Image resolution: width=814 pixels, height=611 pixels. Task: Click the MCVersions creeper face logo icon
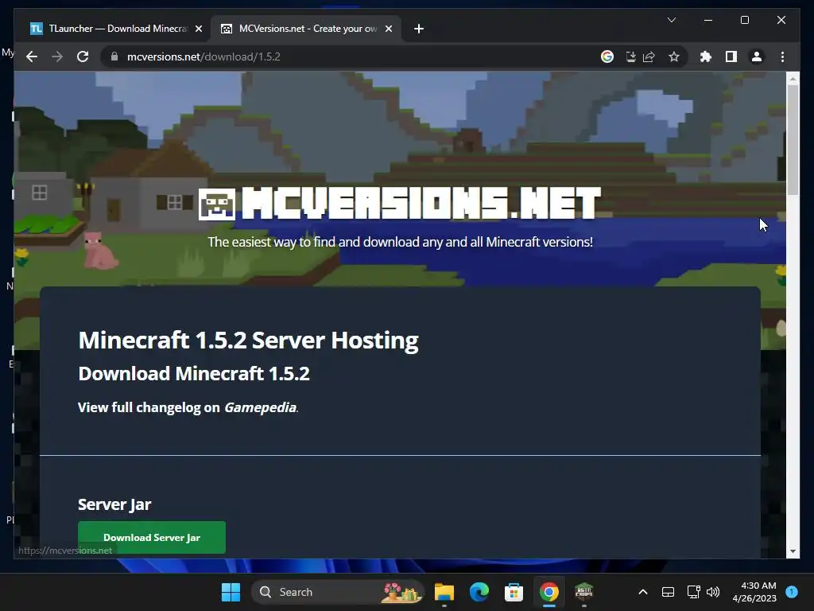(216, 204)
